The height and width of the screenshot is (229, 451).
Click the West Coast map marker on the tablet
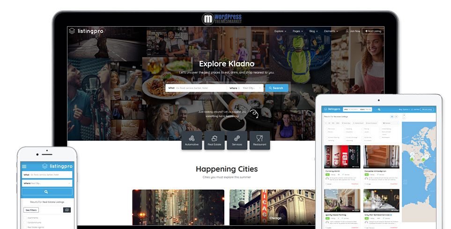pyautogui.click(x=412, y=158)
